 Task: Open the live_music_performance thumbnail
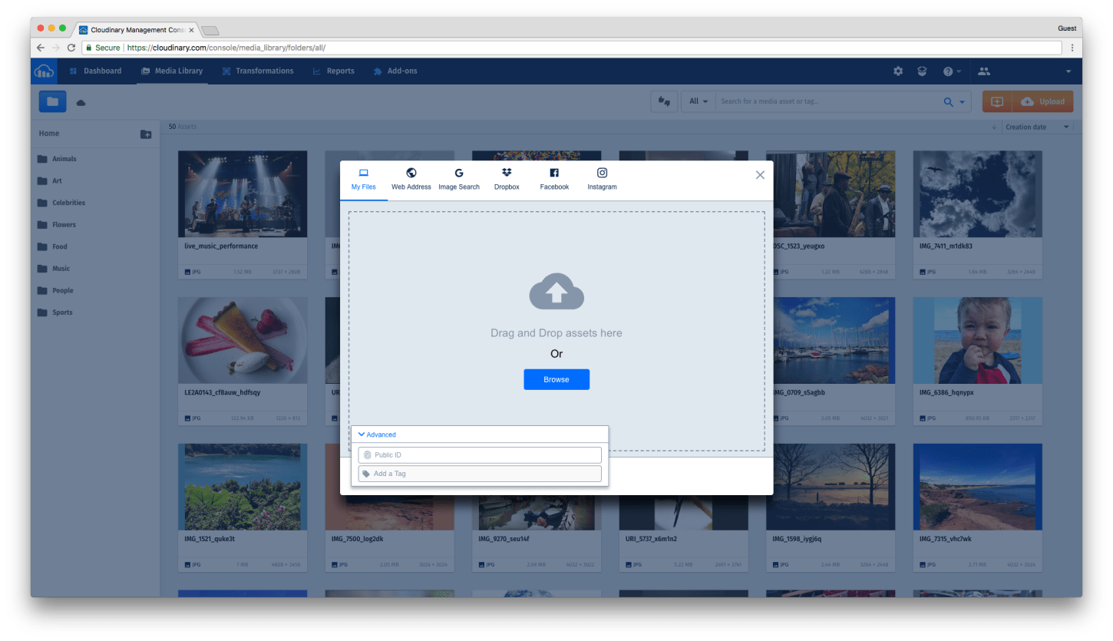(243, 193)
